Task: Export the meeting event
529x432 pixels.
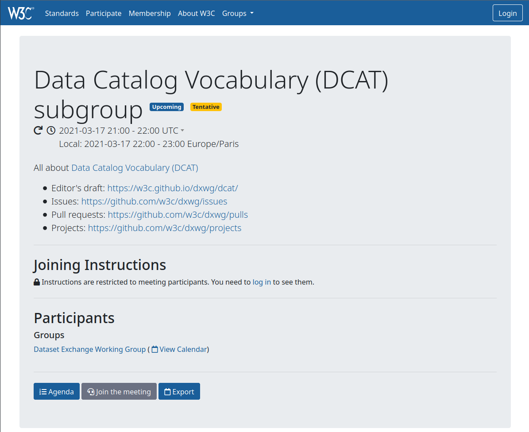Action: coord(179,392)
